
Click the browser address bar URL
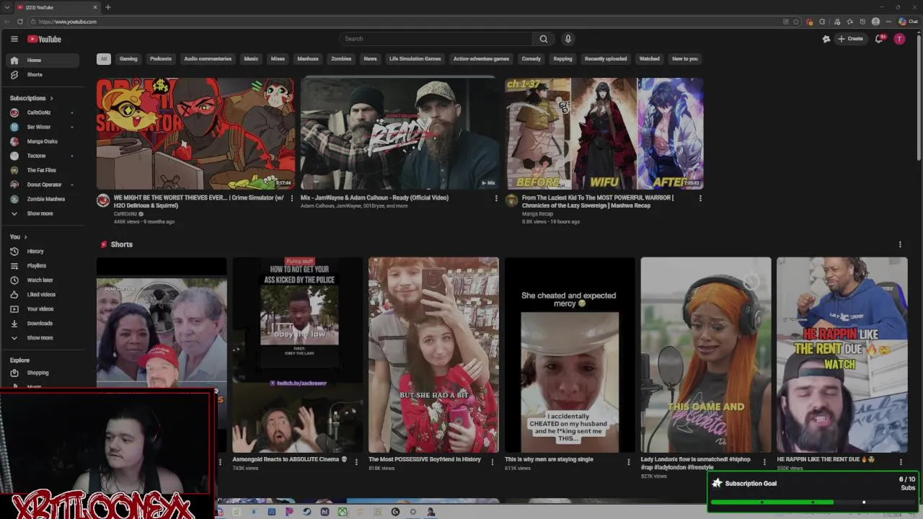pyautogui.click(x=68, y=22)
